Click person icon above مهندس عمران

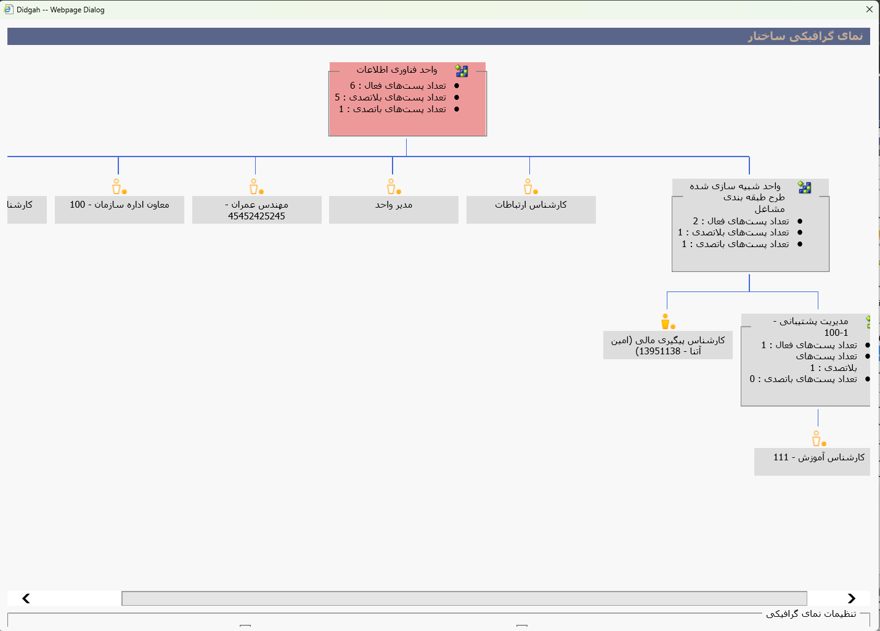[x=255, y=187]
